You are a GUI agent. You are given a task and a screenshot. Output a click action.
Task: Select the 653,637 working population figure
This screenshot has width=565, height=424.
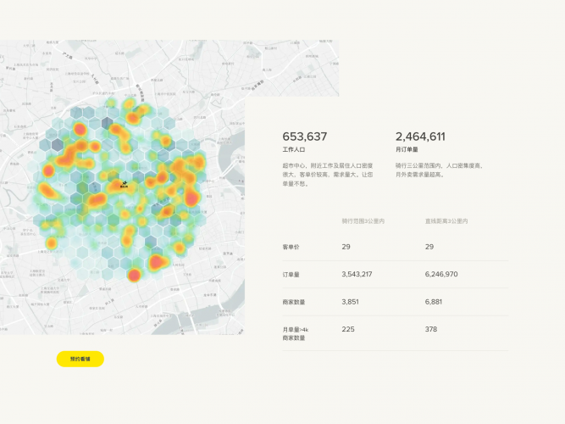tap(305, 137)
